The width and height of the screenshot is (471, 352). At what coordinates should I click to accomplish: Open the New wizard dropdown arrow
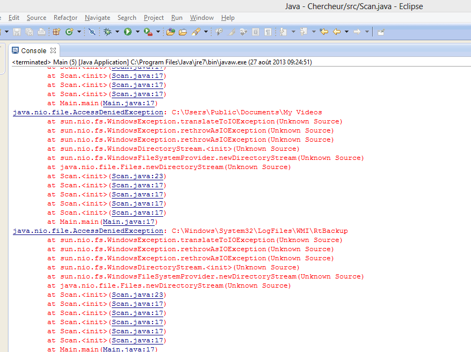point(7,32)
